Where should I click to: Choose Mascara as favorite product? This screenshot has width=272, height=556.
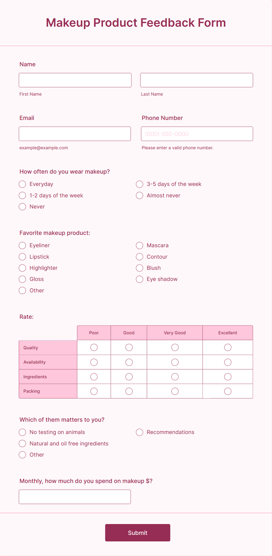[x=140, y=245]
